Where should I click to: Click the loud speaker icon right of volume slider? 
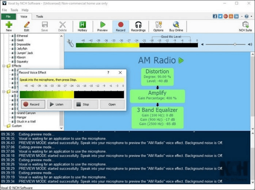pyautogui.click(x=250, y=44)
